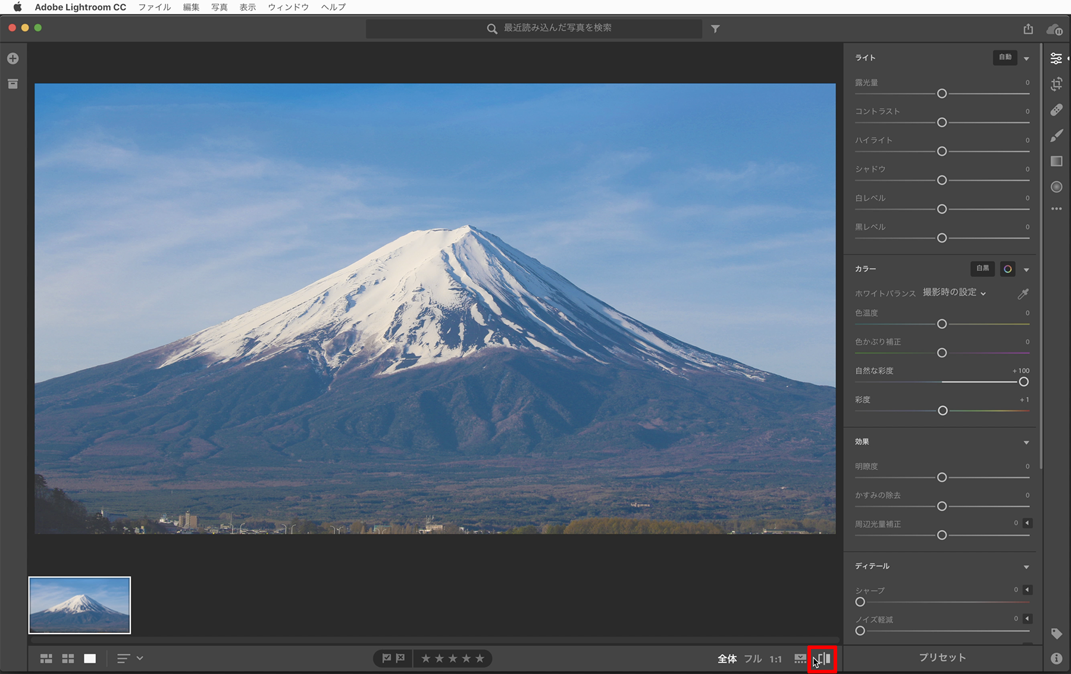Collapse the カラー panel arrow

[1026, 269]
